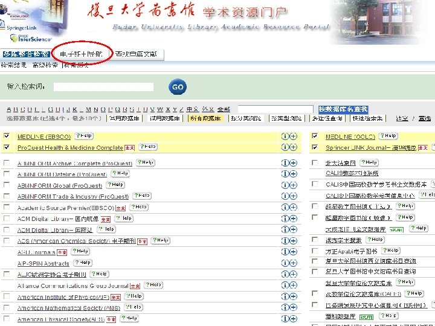Click plus icon for ABI/INFORM Dateline
Image resolution: width=435 pixels, height=326 pixels.
tap(294, 174)
